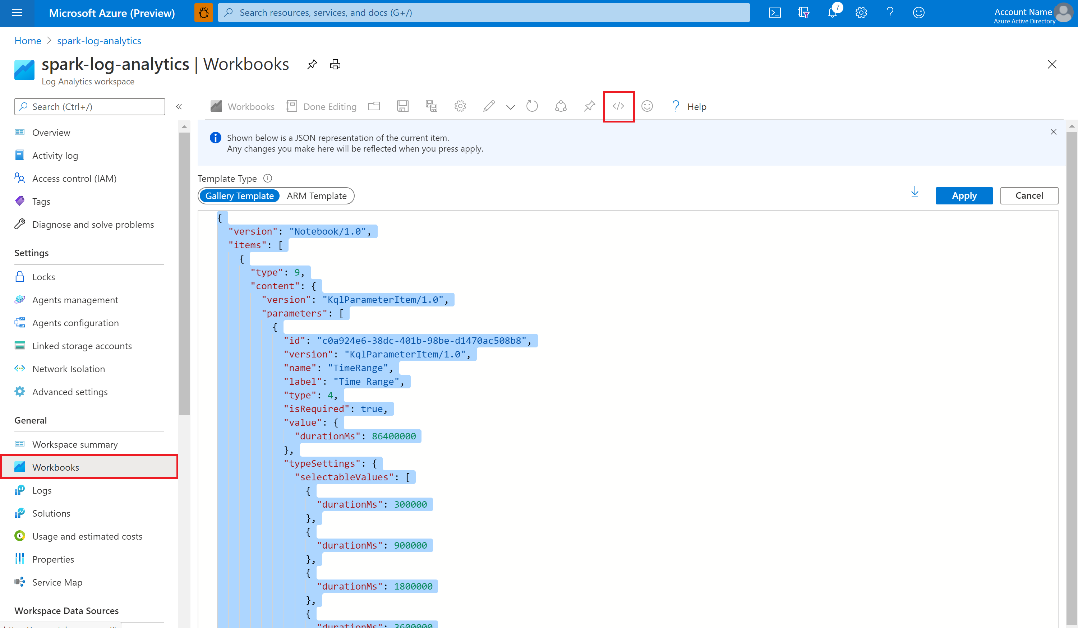The width and height of the screenshot is (1078, 628).
Task: Click the Refresh icon in toolbar
Action: pos(531,105)
